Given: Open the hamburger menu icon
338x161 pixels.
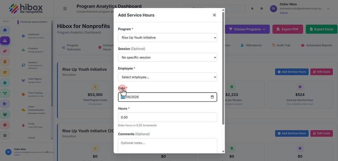Looking at the screenshot, I should click(65, 9).
